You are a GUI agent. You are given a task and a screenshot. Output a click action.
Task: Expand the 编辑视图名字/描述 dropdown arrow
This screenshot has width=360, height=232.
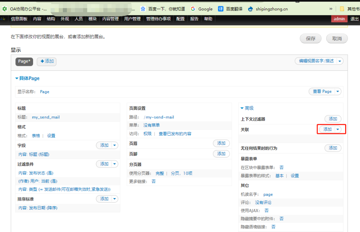(340, 61)
